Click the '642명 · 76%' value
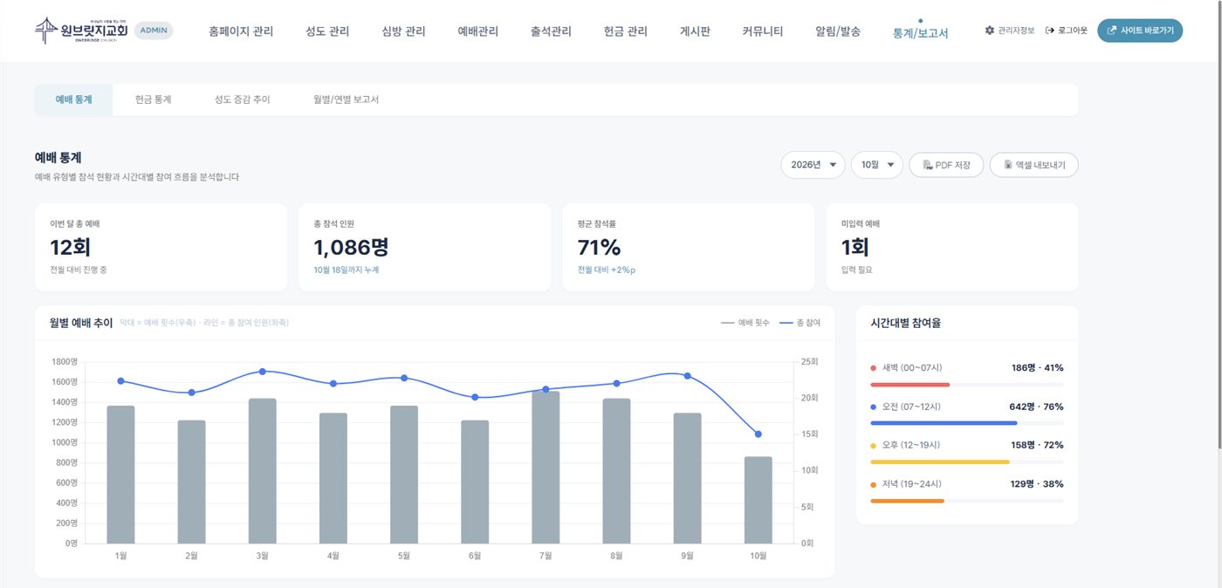The height and width of the screenshot is (588, 1222). click(1037, 407)
